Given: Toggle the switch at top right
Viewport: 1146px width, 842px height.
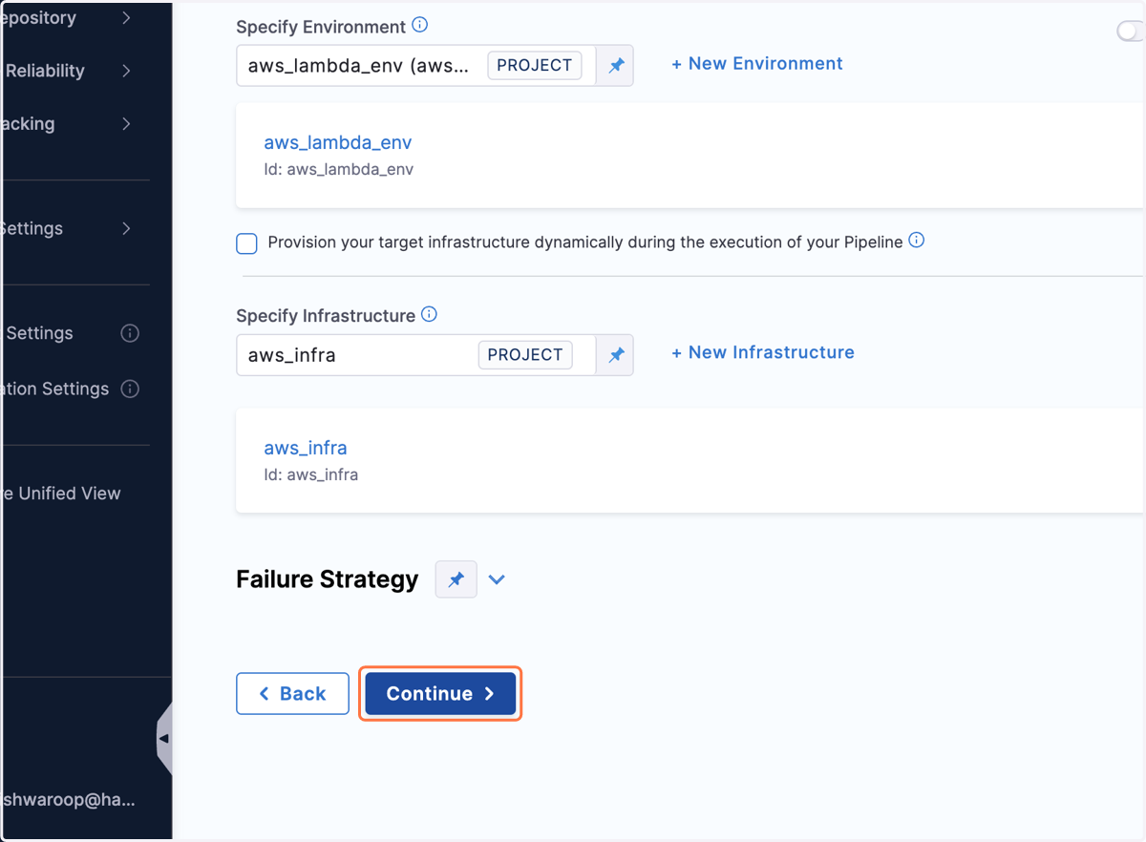Looking at the screenshot, I should pos(1131,31).
